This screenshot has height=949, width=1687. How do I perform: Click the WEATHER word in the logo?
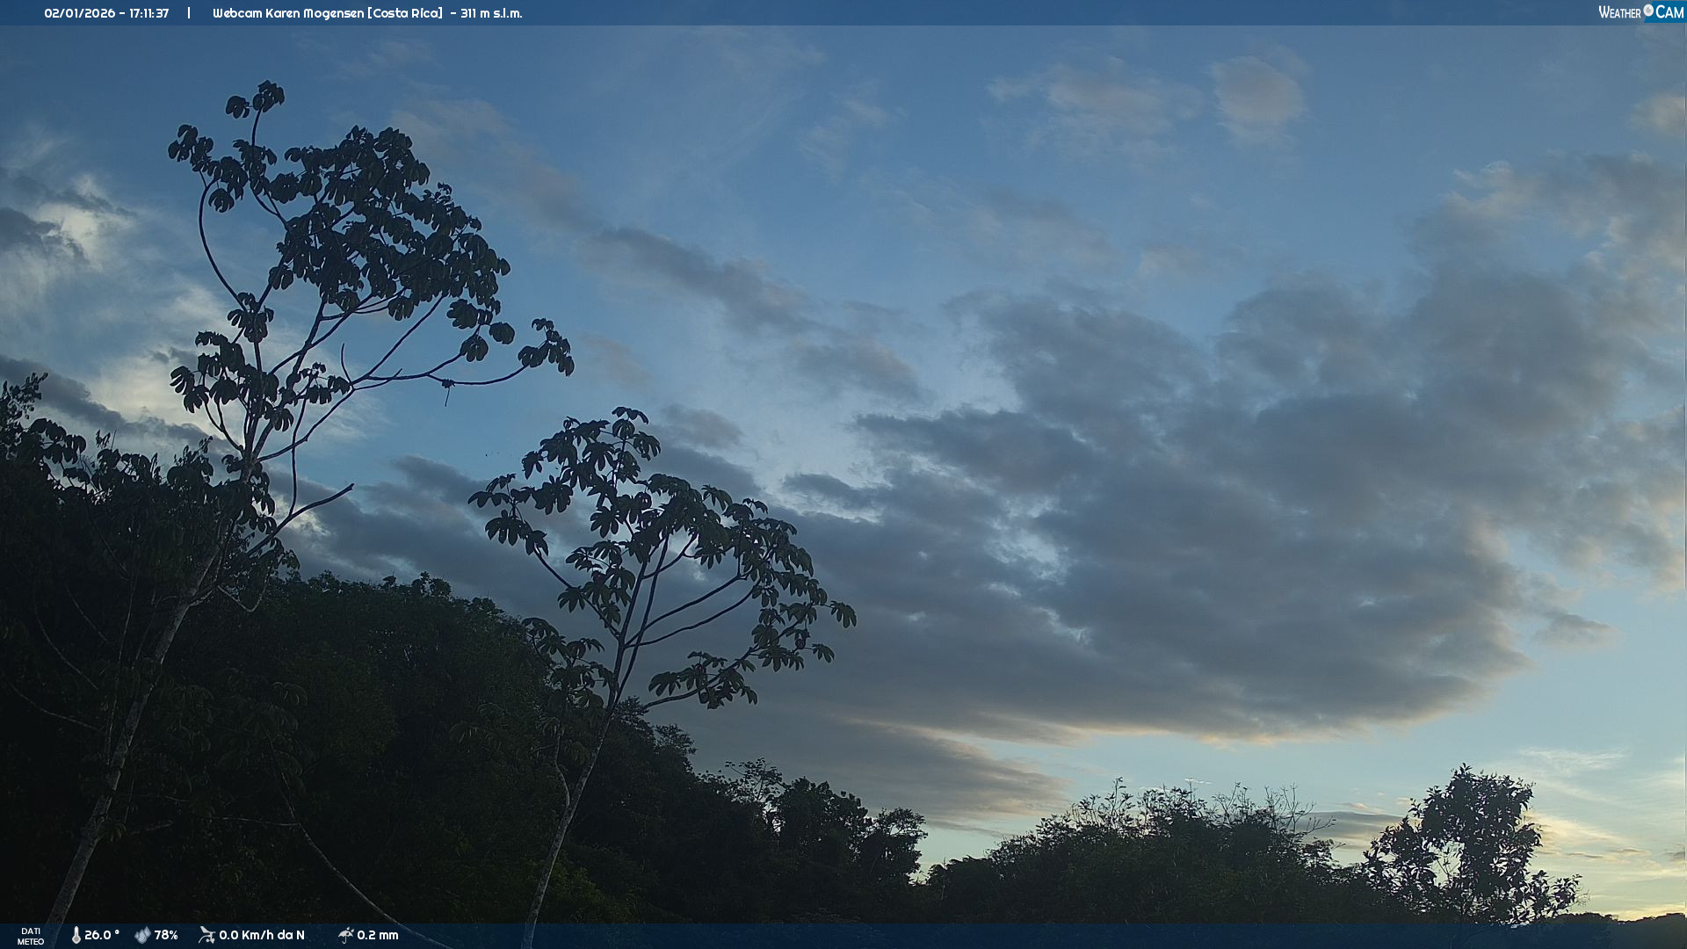1619,12
